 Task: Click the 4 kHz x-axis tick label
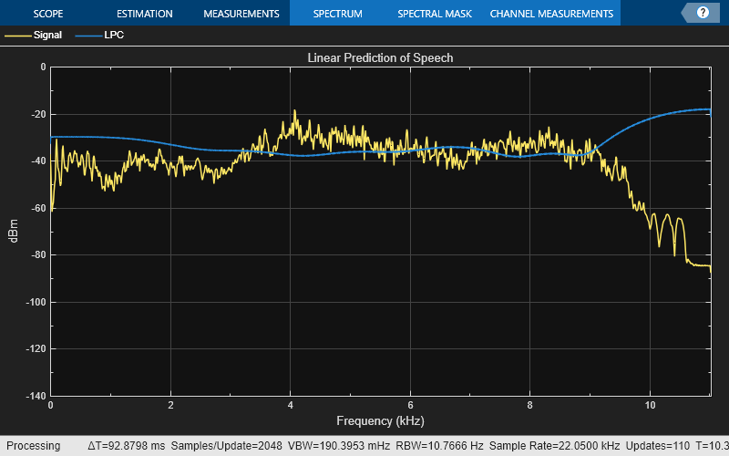click(x=290, y=405)
